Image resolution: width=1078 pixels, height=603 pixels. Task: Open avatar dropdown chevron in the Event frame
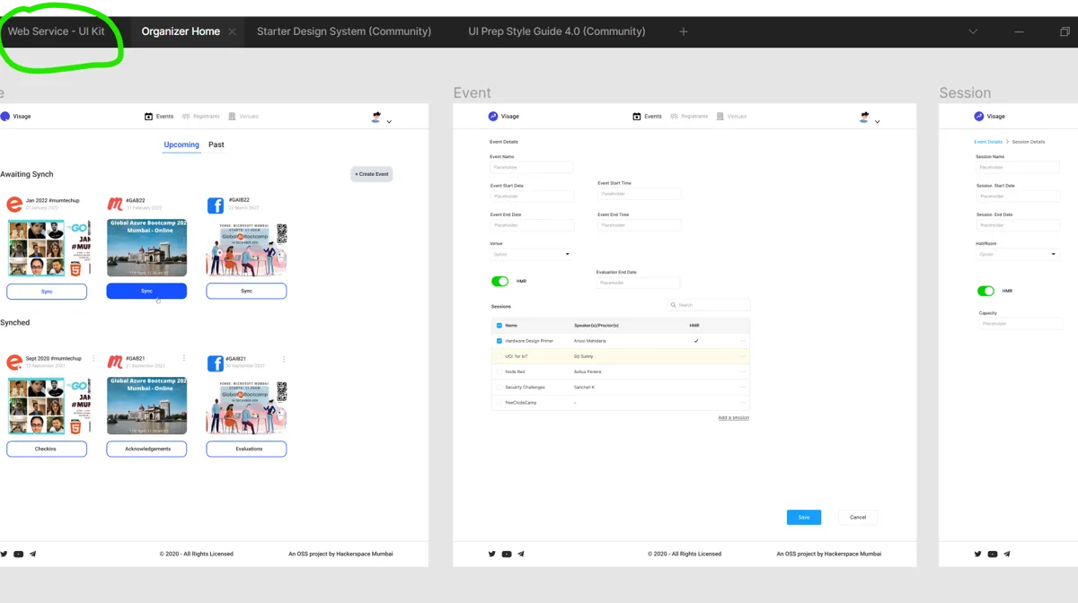point(878,121)
